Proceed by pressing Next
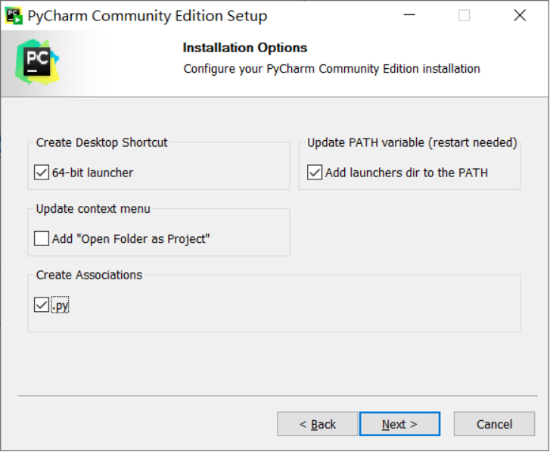Viewport: 550px width, 452px height. [399, 424]
